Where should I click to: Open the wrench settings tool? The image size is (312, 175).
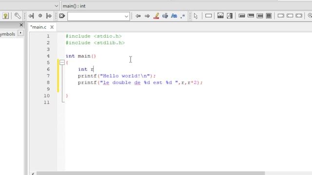(x=18, y=16)
